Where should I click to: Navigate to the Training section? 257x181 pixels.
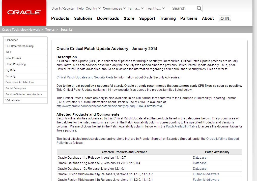click(167, 18)
